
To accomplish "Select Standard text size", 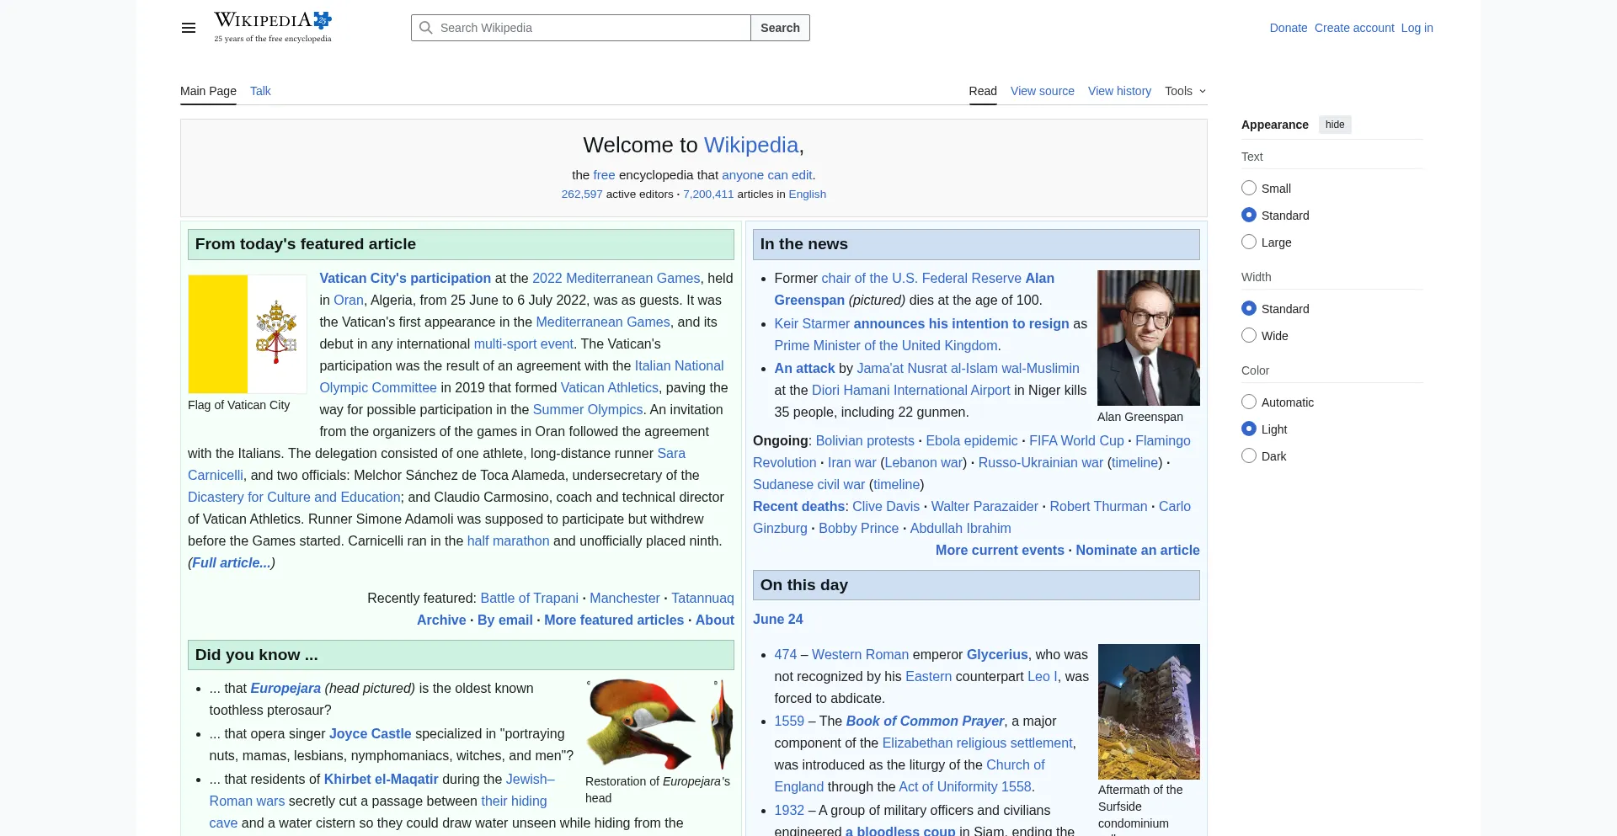I will 1249,216.
